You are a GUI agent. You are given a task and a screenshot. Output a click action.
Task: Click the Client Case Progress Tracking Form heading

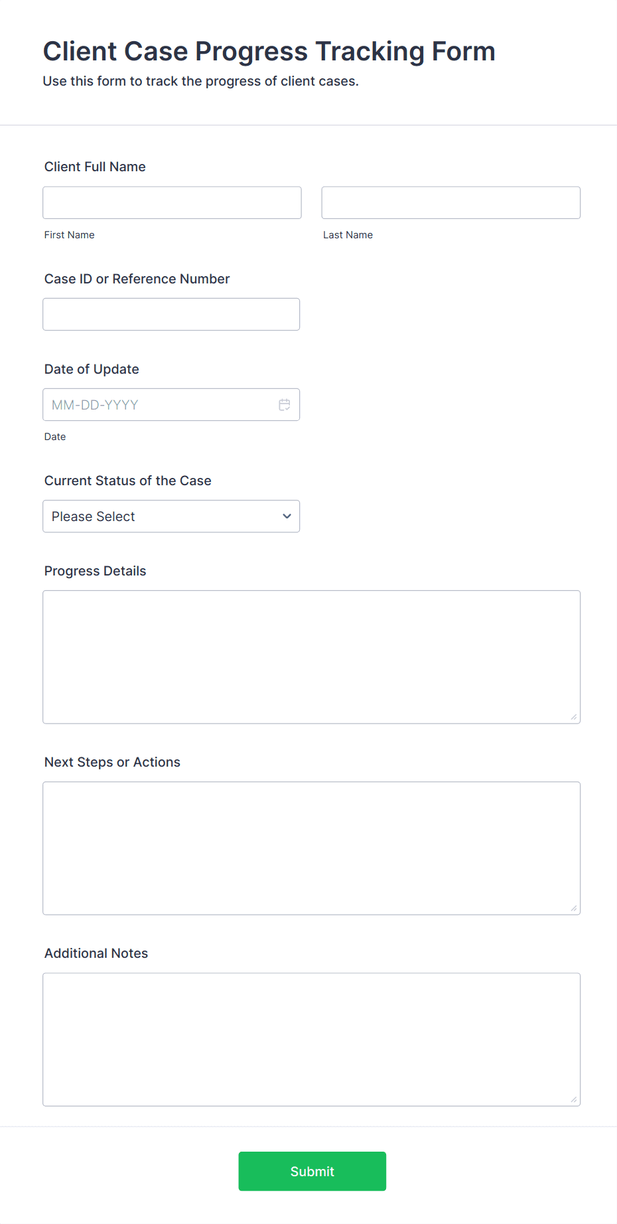269,51
